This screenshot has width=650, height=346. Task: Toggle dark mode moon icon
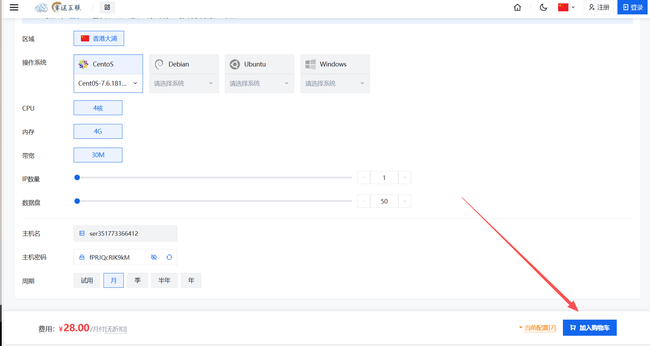[543, 7]
